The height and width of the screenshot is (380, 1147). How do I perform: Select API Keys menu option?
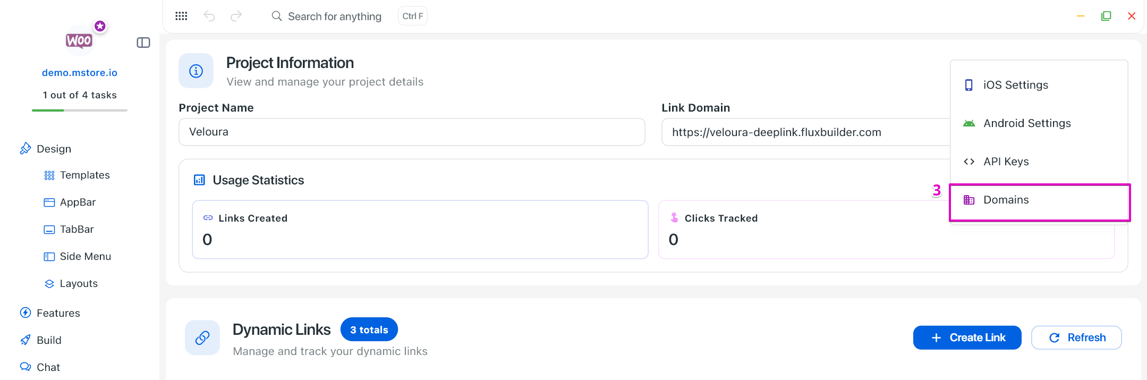[x=1006, y=162]
